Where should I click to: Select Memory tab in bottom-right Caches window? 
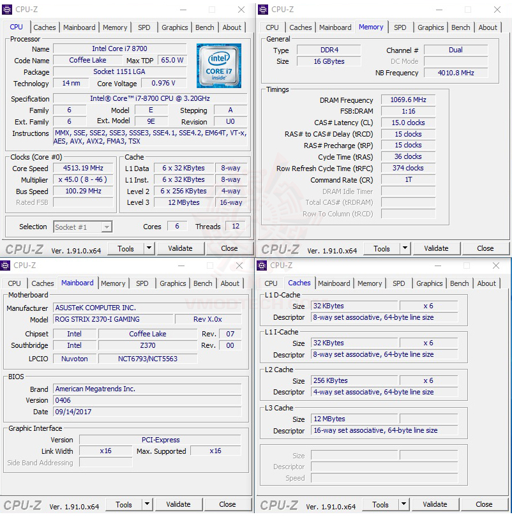click(x=370, y=283)
